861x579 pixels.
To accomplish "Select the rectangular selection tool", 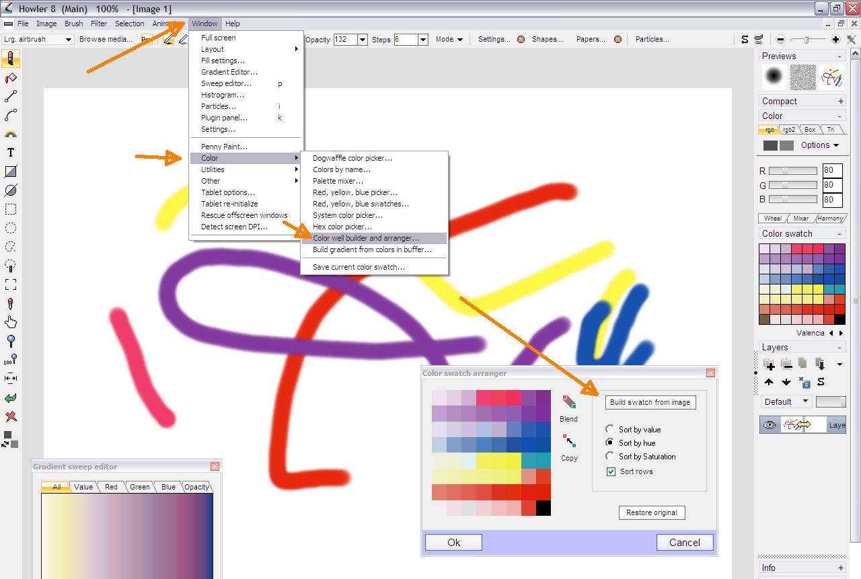I will 11,209.
